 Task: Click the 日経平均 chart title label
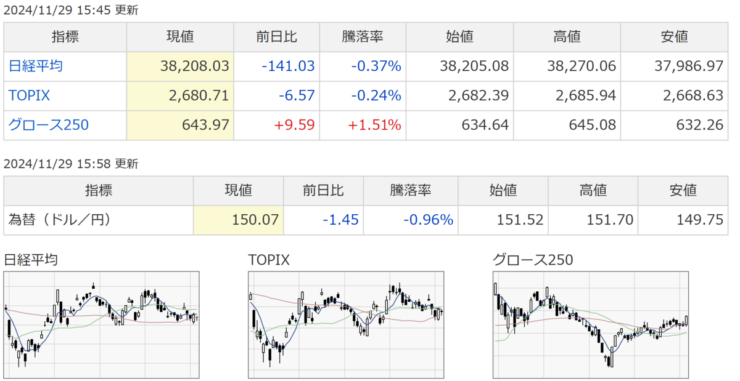(x=31, y=260)
